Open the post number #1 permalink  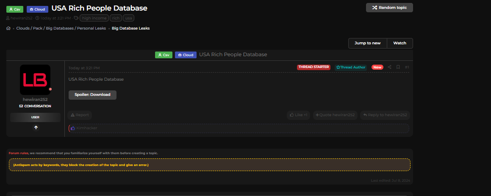click(407, 67)
